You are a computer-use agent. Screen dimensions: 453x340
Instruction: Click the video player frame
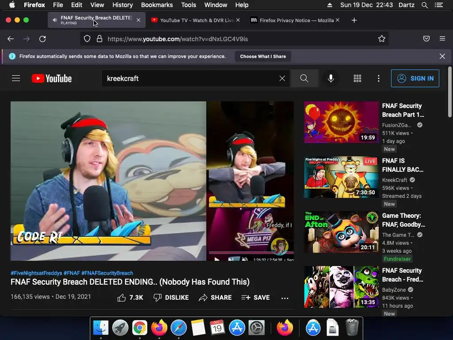(152, 181)
